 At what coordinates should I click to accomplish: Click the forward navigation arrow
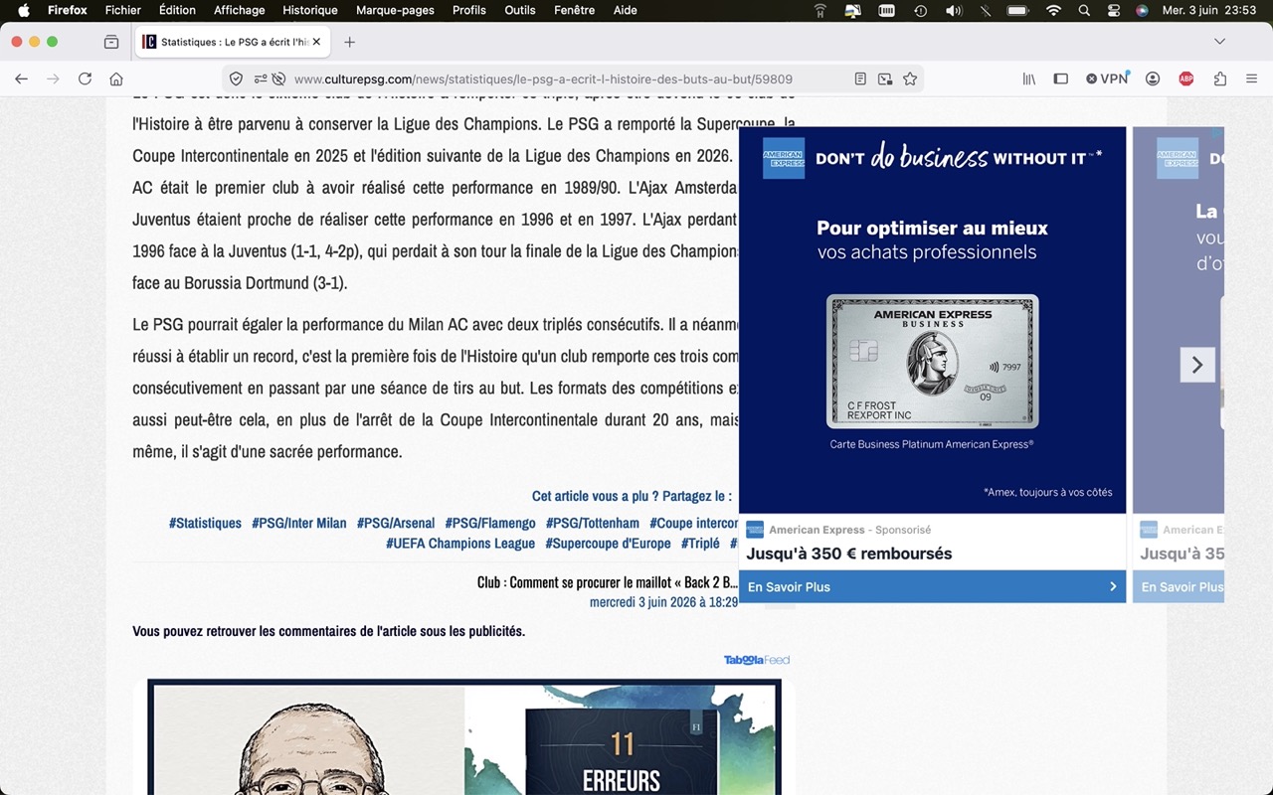point(53,79)
